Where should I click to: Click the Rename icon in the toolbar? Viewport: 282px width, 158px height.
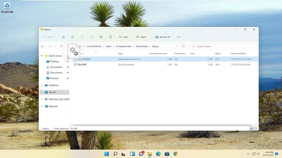tap(92, 37)
